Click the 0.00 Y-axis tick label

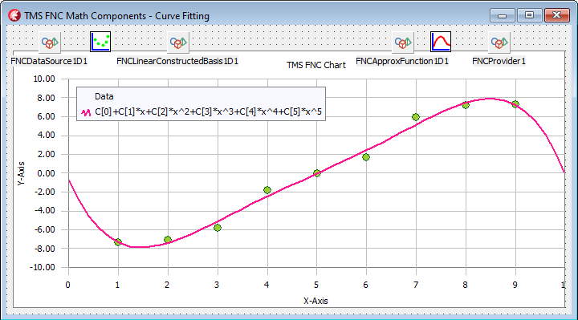46,173
